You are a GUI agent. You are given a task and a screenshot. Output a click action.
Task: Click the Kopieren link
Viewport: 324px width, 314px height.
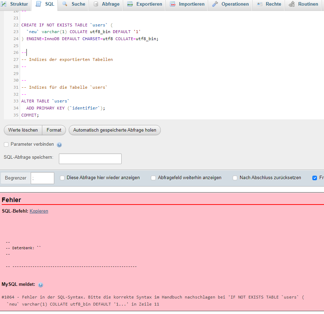tap(39, 211)
